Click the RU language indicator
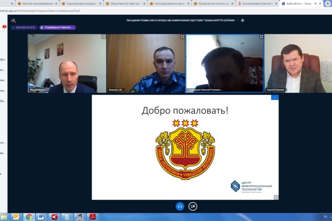The height and width of the screenshot is (221, 332). click(x=325, y=217)
